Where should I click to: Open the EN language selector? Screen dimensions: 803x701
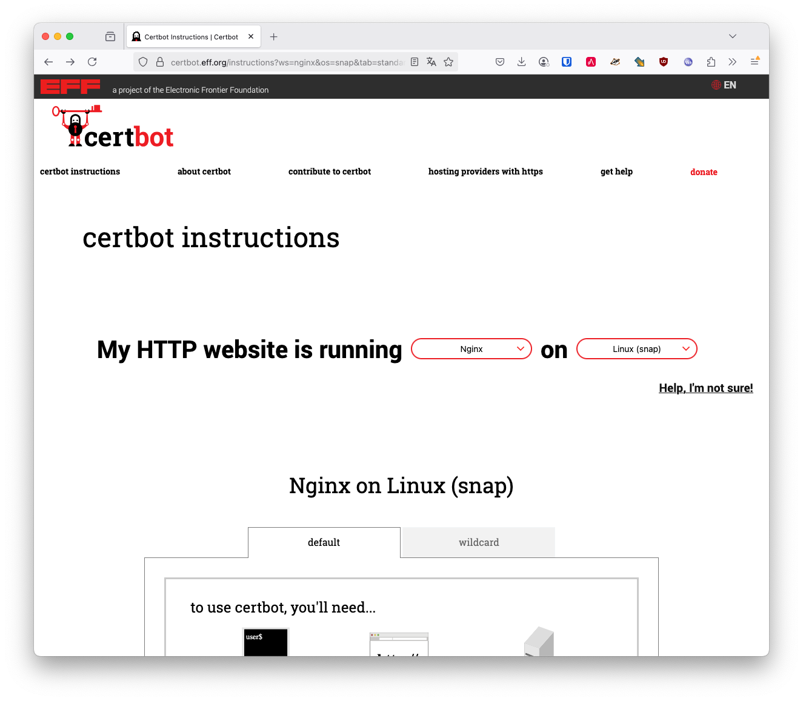[724, 85]
